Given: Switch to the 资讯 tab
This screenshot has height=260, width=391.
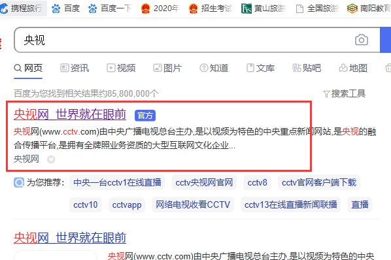Looking at the screenshot, I should 75,68.
